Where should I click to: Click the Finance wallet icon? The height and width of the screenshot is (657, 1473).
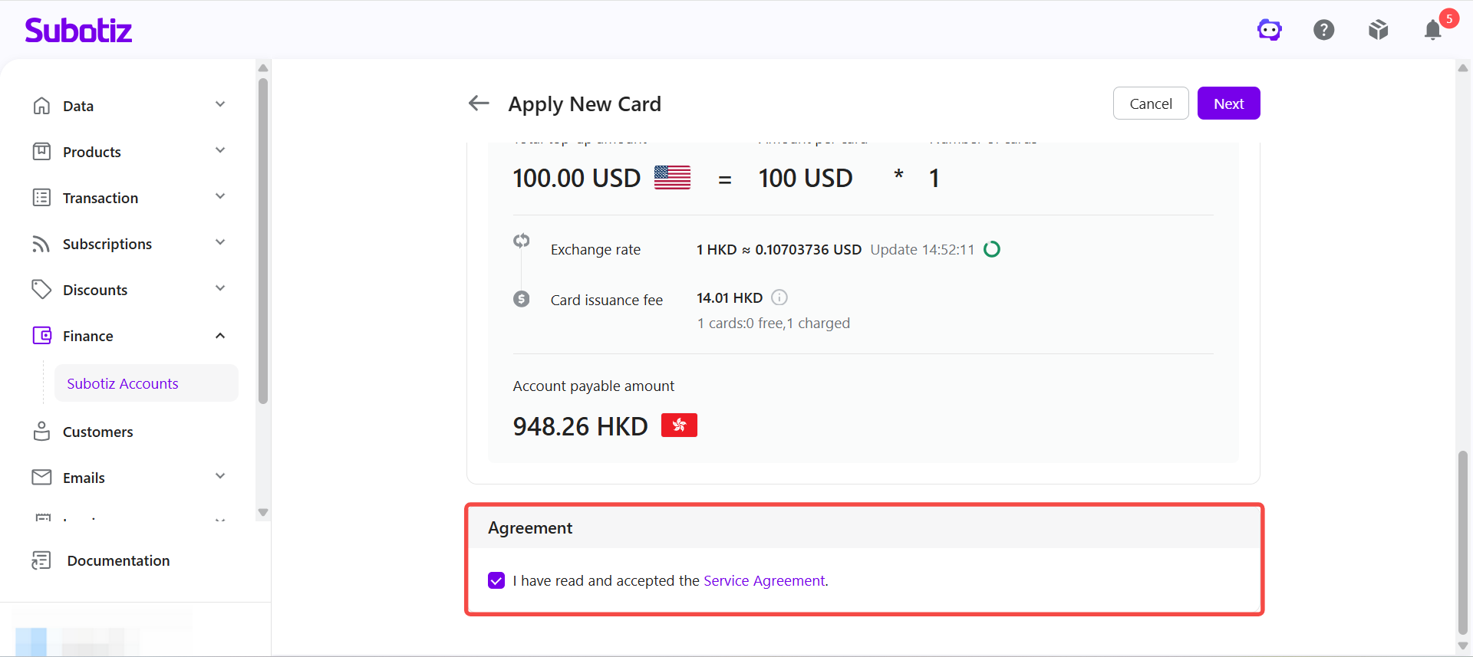[41, 335]
